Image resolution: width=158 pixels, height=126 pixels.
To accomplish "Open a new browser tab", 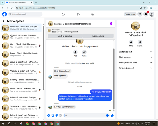I will (36, 3).
